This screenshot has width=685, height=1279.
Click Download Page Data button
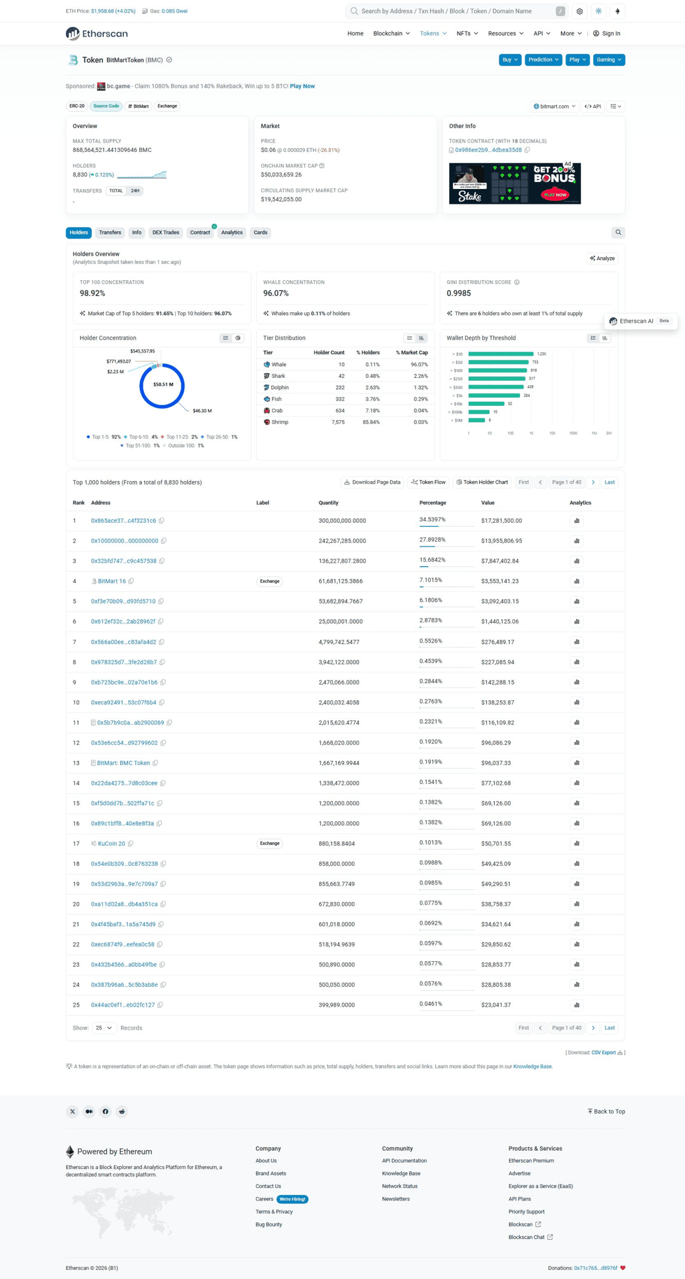(372, 482)
